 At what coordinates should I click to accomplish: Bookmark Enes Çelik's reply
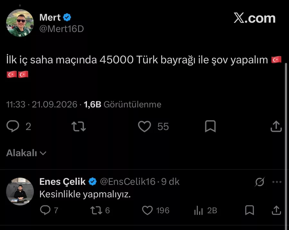click(x=250, y=210)
